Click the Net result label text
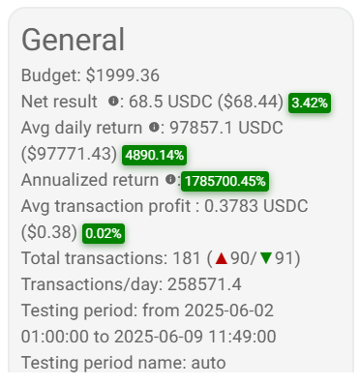This screenshot has width=360, height=385. [x=59, y=102]
